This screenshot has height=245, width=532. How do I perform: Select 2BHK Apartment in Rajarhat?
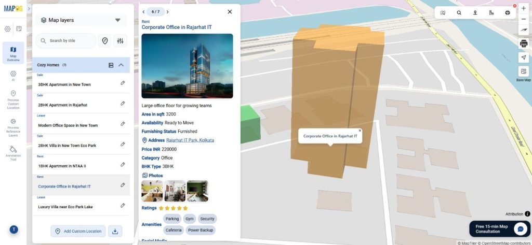tap(62, 105)
